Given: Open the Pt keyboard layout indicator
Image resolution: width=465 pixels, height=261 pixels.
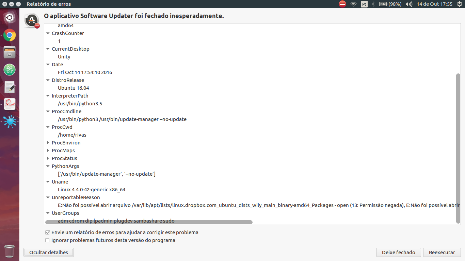Looking at the screenshot, I should (364, 4).
